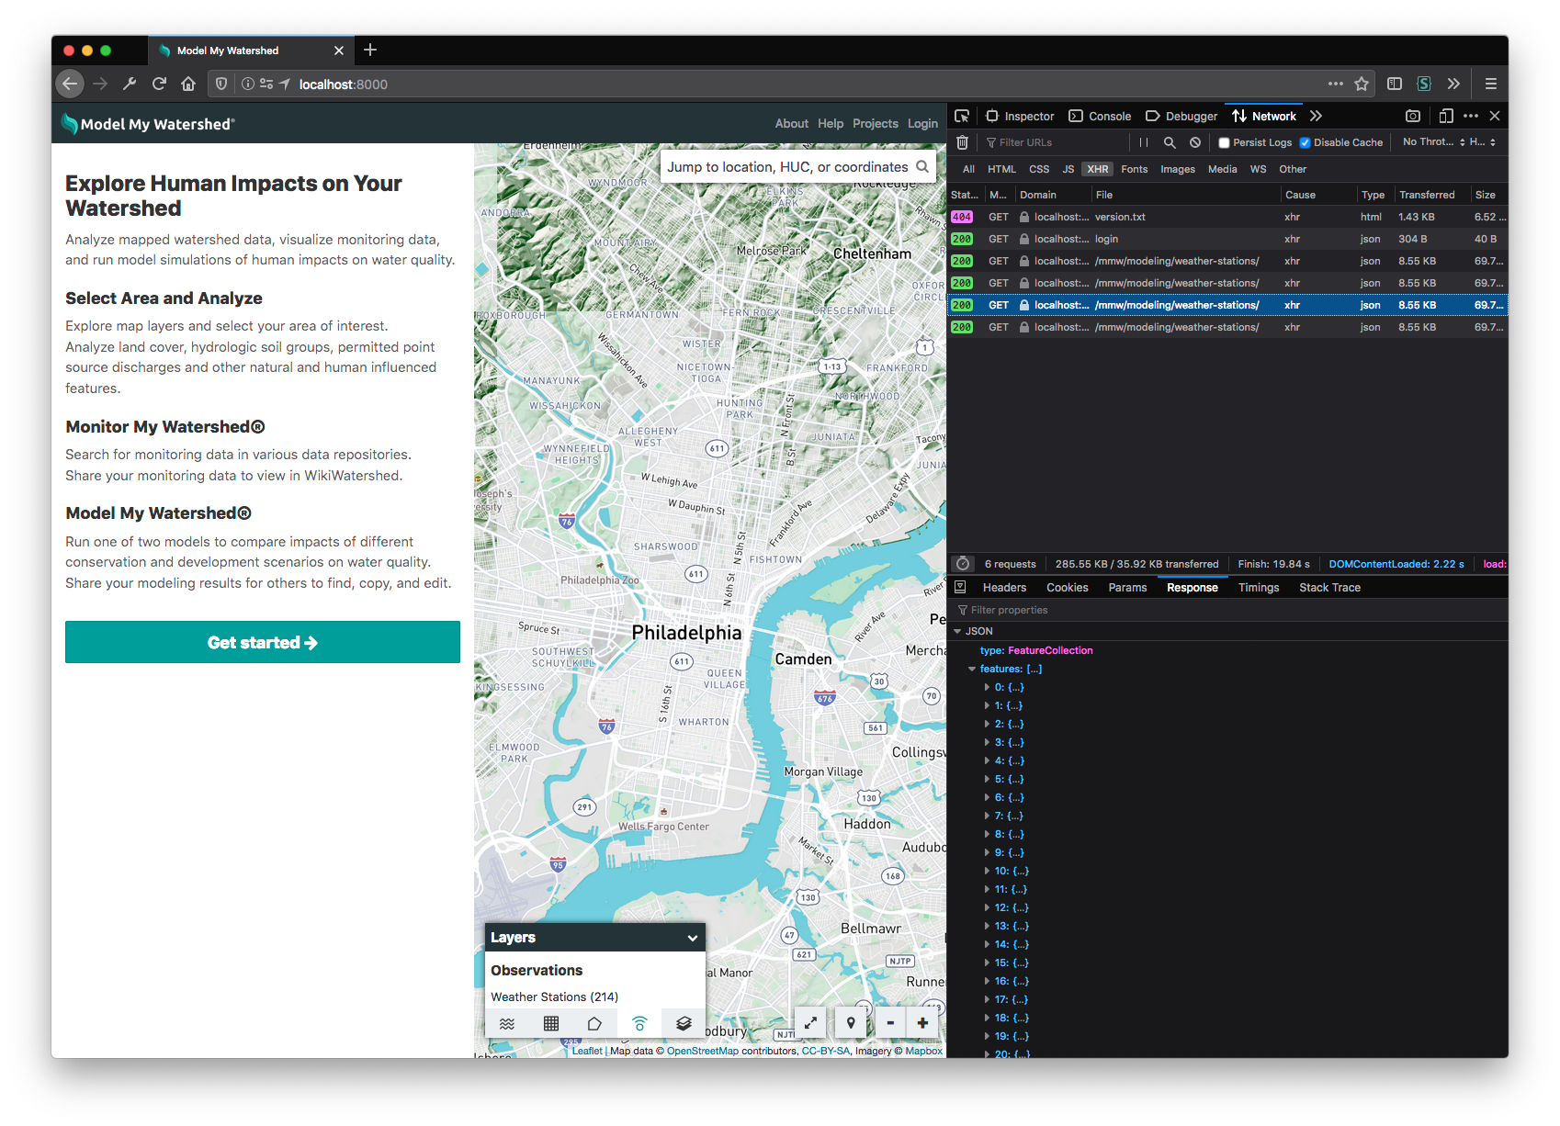Open the Headers tab of request details
This screenshot has width=1560, height=1126.
(1004, 588)
